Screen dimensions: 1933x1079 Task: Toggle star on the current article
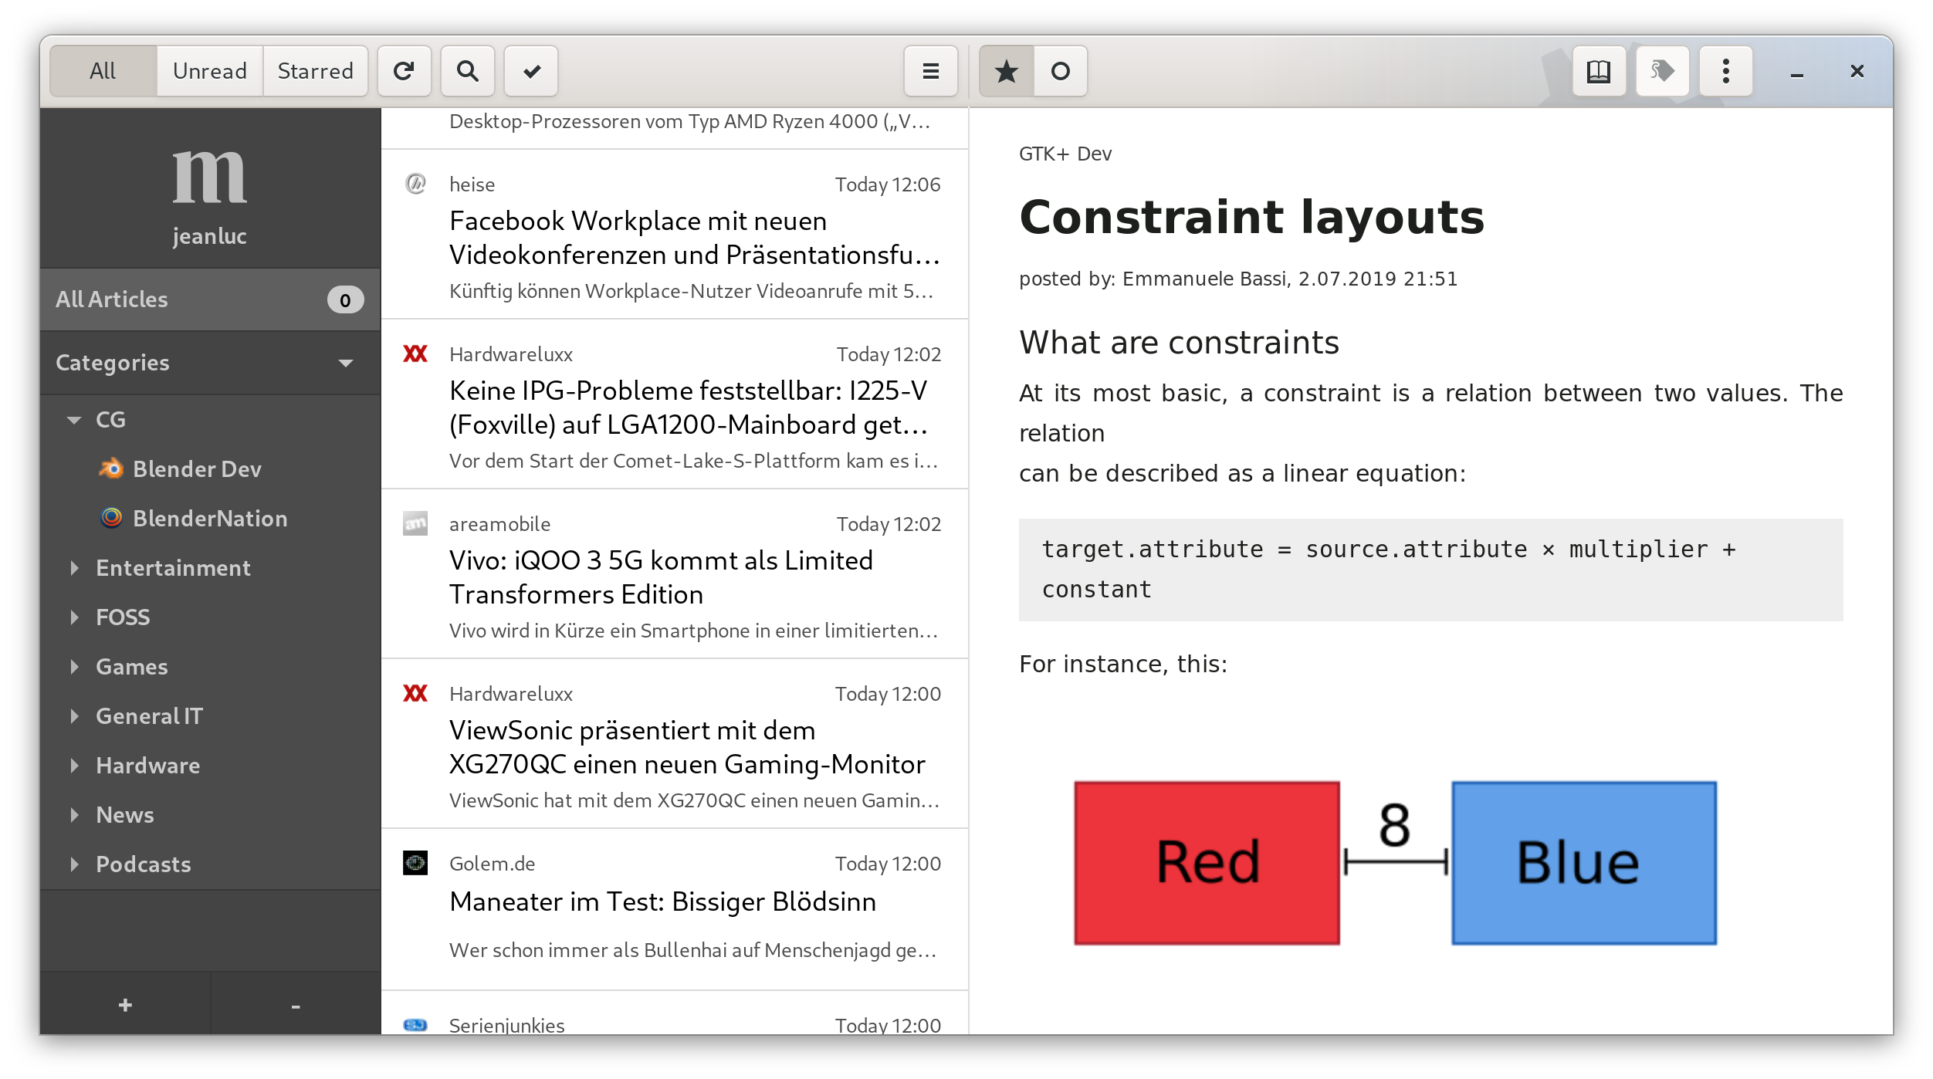click(1007, 71)
